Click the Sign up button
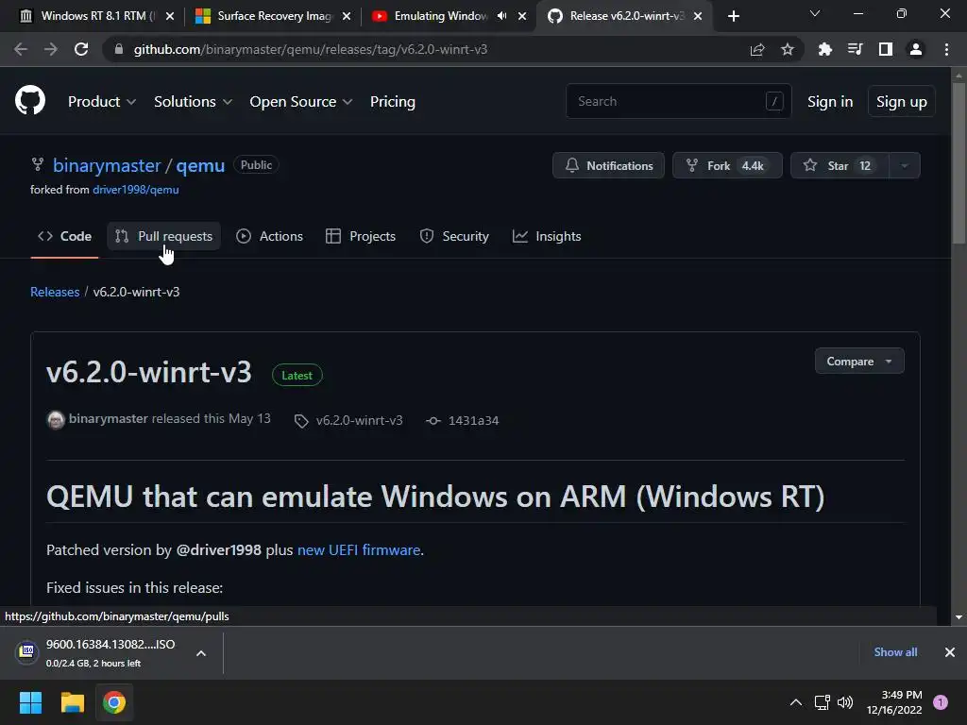This screenshot has height=725, width=967. [901, 101]
